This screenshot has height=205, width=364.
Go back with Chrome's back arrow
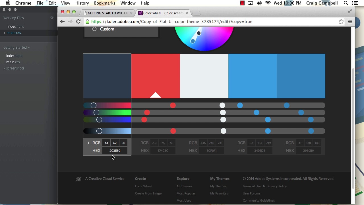(x=62, y=22)
